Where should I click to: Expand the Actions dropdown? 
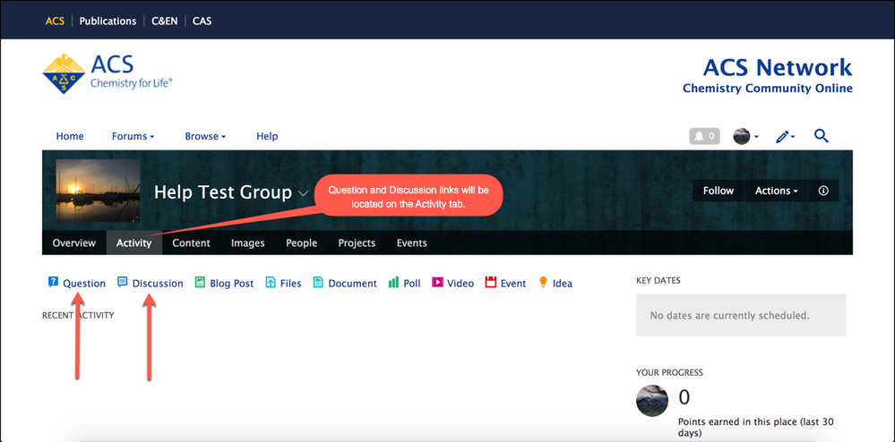(775, 191)
